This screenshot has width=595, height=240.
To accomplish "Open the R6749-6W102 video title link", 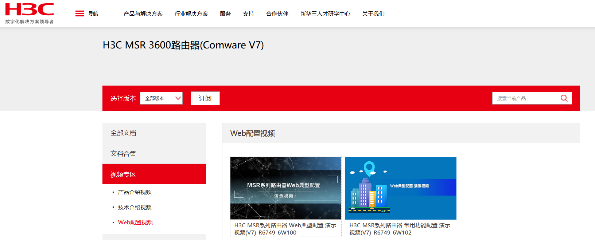I will coord(400,229).
